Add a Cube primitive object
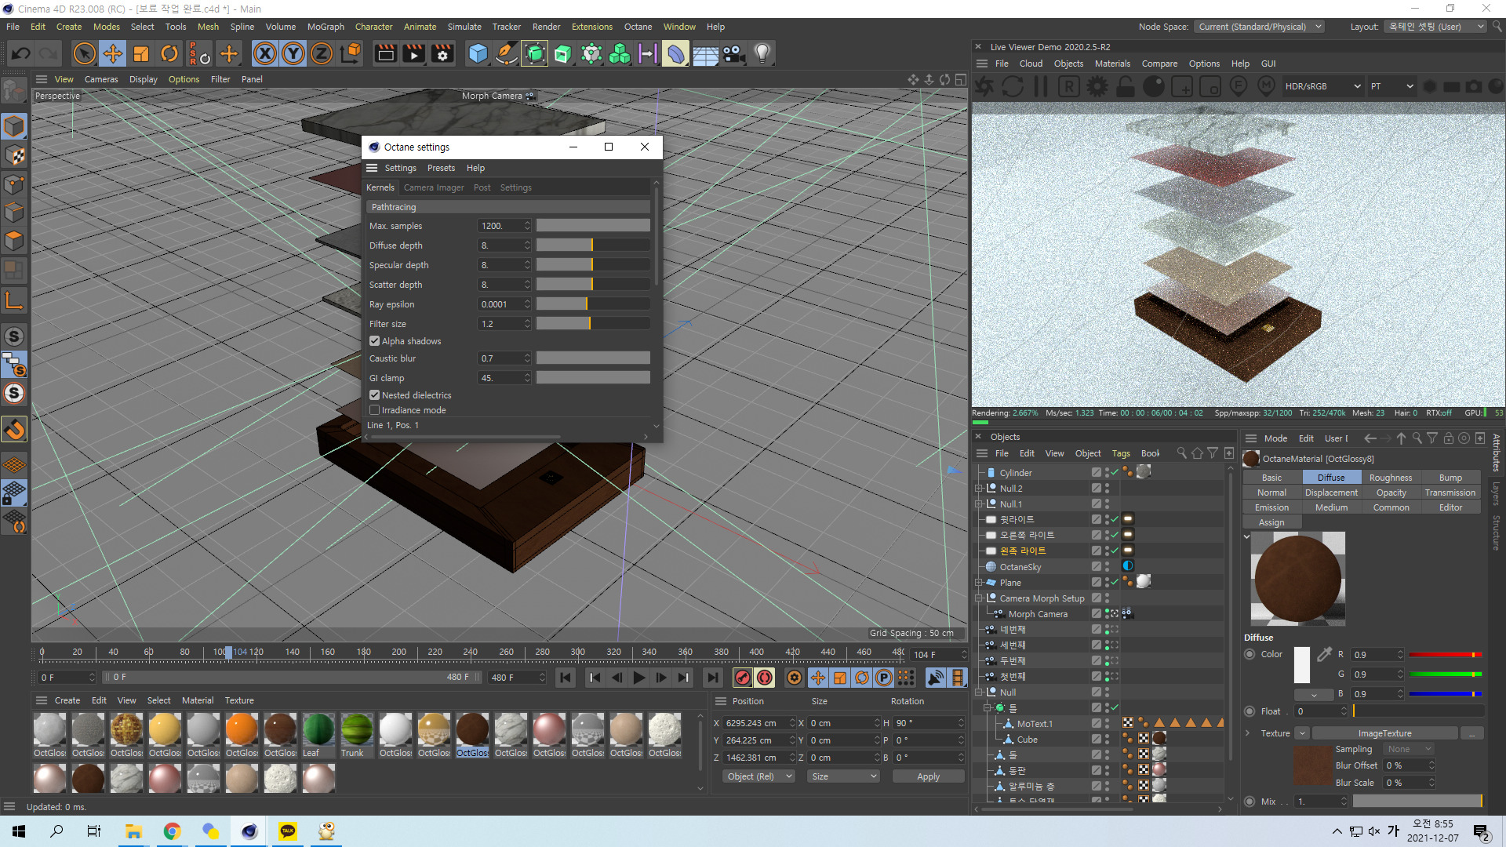1506x847 pixels. click(x=478, y=53)
